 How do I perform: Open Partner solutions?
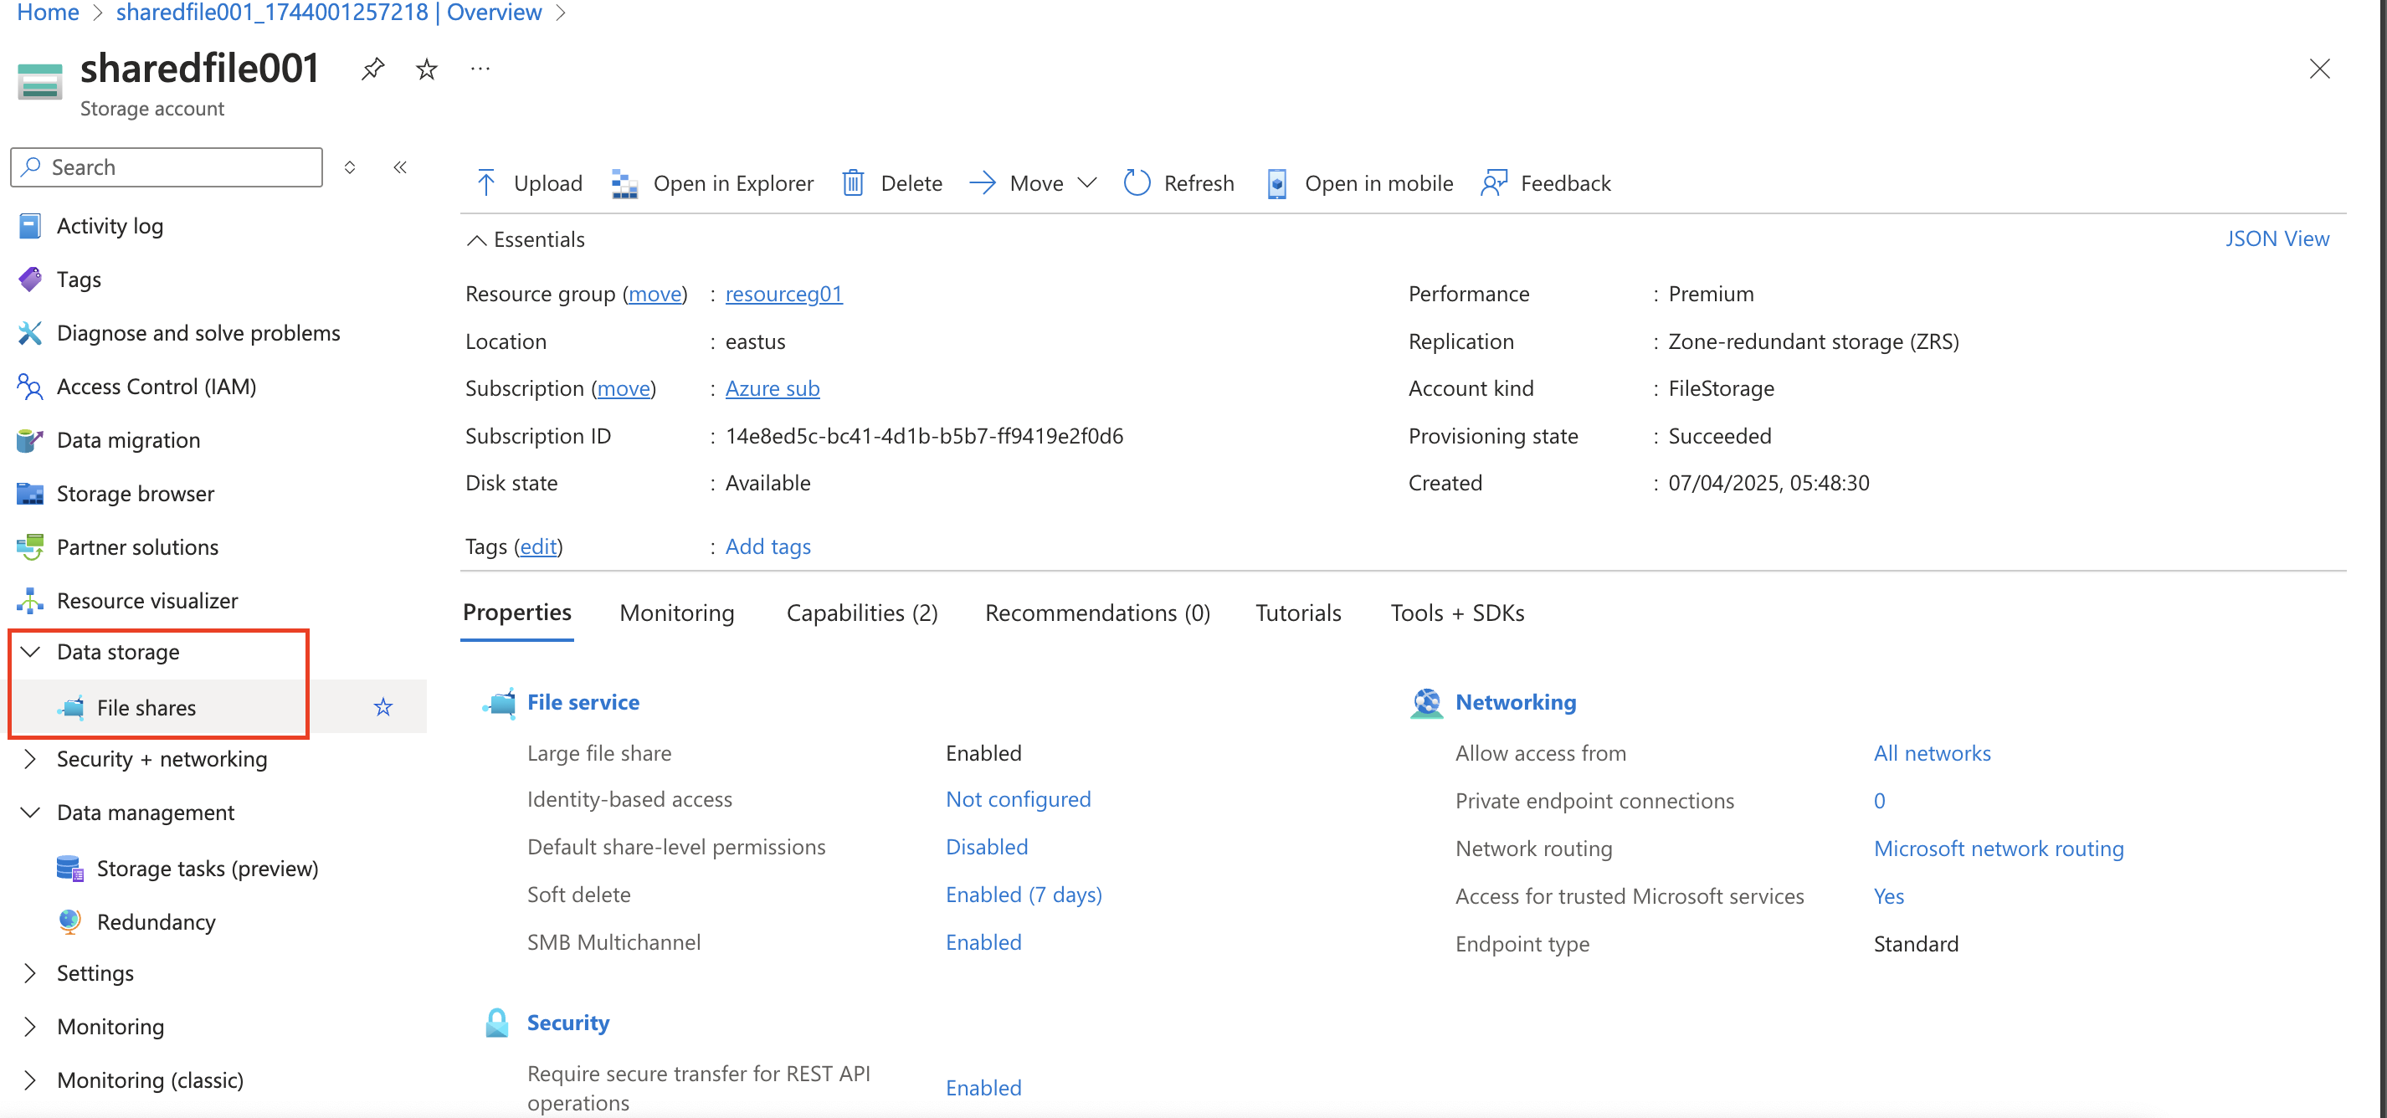pos(137,547)
